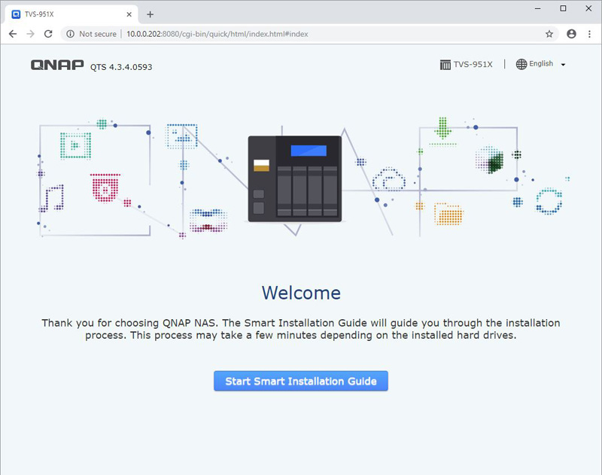602x475 pixels.
Task: Click the Welcome heading
Action: (x=301, y=293)
